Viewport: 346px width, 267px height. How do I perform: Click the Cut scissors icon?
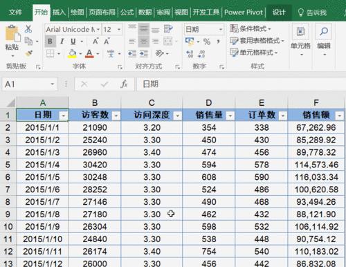pos(28,29)
